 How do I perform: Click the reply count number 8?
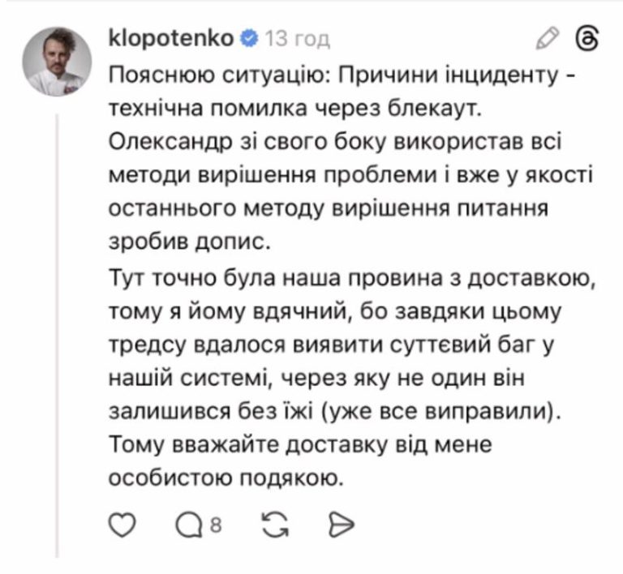pos(216,525)
